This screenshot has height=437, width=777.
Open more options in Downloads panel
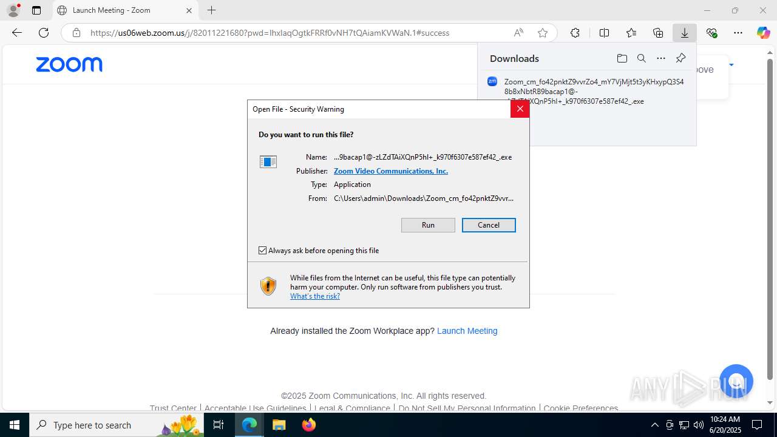pos(661,58)
